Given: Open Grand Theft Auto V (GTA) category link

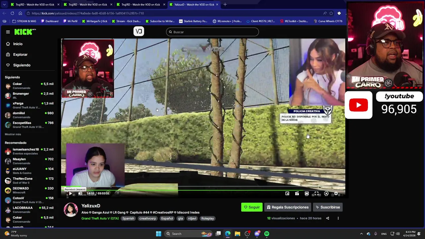Looking at the screenshot, I should 100,218.
